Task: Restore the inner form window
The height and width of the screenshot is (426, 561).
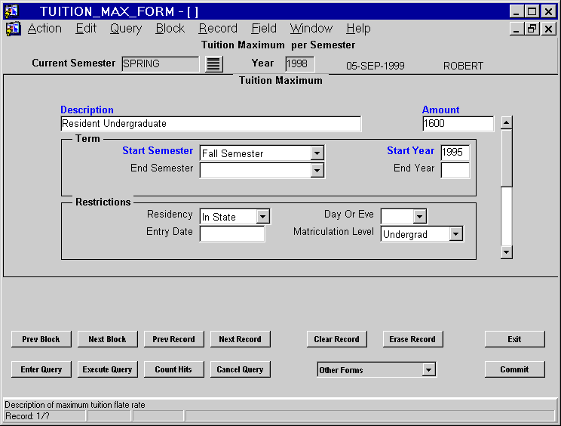Action: click(x=532, y=29)
